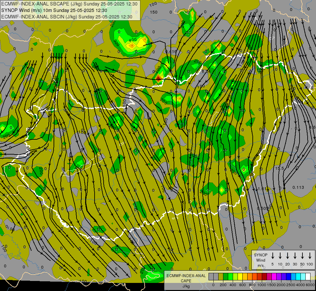Click the wind arrow above the 20 label
The image size is (316, 291).
click(287, 255)
